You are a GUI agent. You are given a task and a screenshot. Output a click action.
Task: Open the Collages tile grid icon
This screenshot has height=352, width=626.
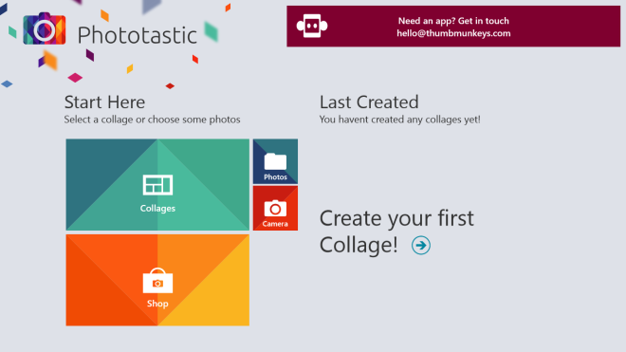[x=157, y=185]
